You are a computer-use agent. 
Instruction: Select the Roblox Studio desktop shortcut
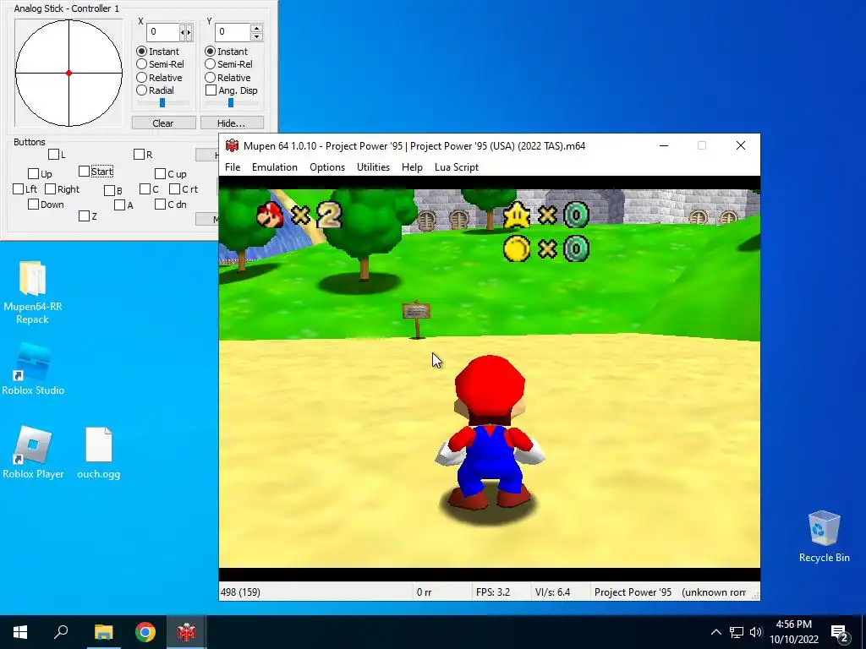[33, 368]
